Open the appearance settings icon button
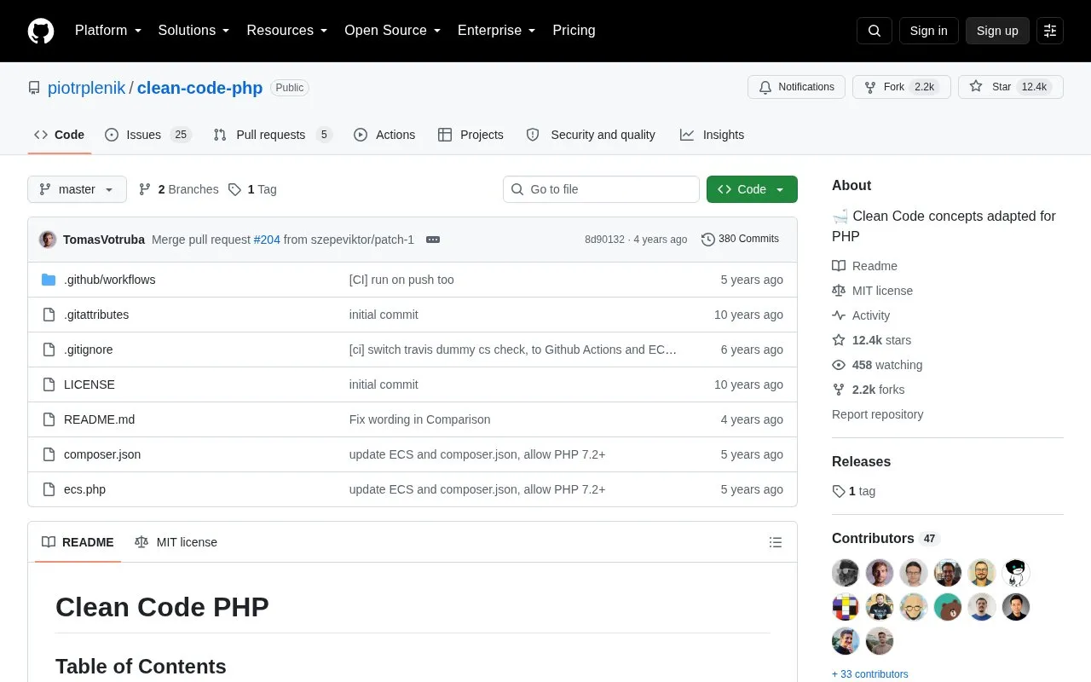 pos(1050,31)
